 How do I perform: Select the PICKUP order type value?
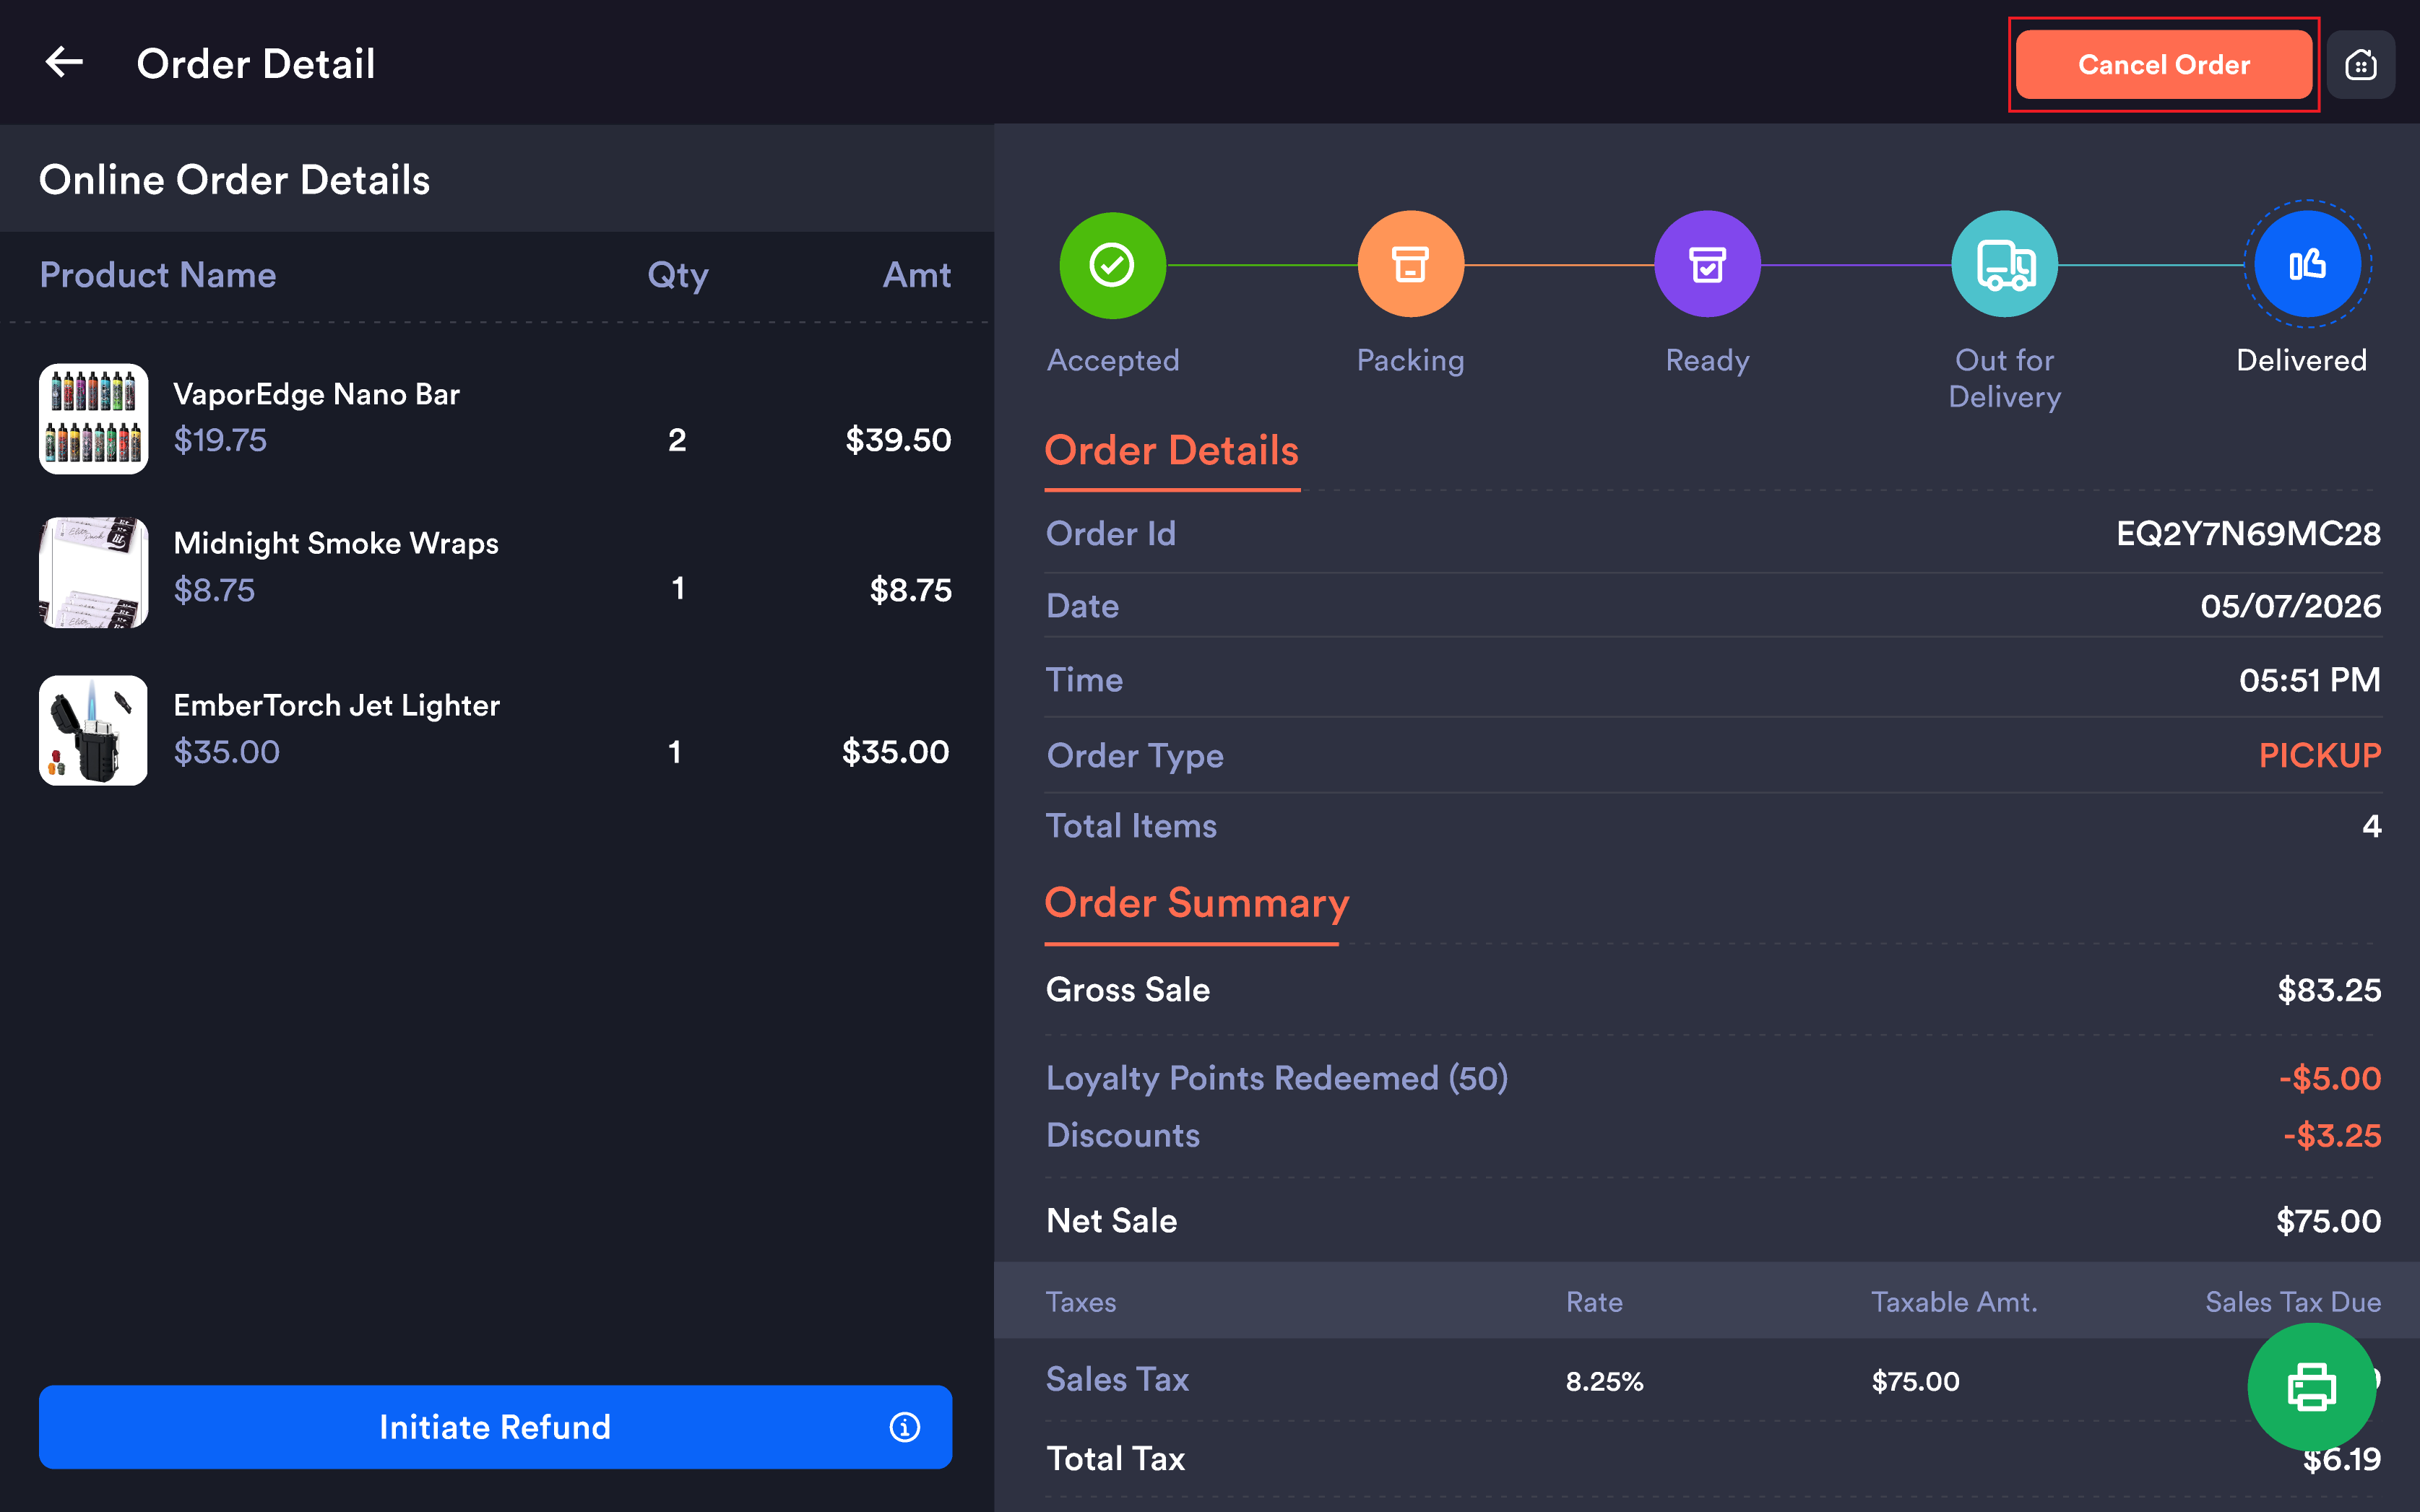[2319, 755]
